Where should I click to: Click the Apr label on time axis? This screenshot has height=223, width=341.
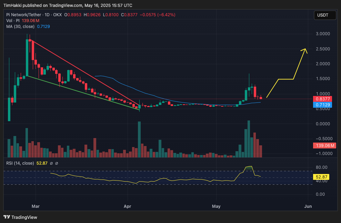pyautogui.click(x=128, y=206)
